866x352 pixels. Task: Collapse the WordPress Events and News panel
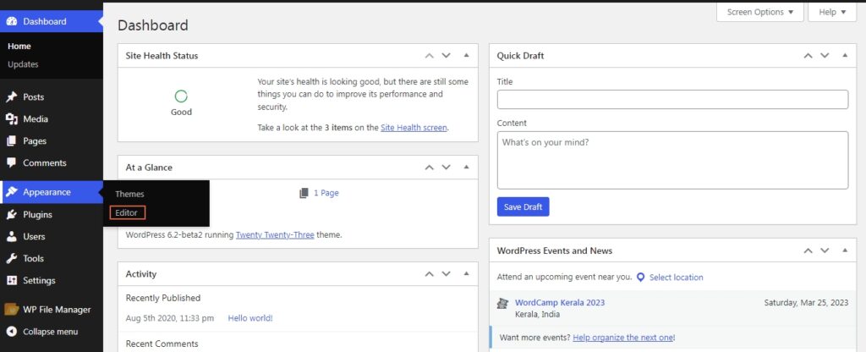(845, 250)
